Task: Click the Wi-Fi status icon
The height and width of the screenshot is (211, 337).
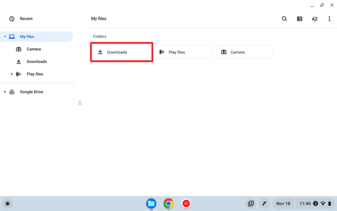Action: coord(323,203)
